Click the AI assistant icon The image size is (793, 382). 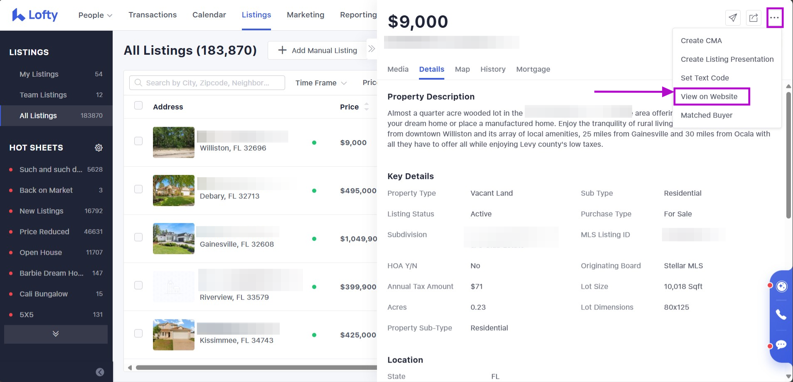(781, 286)
